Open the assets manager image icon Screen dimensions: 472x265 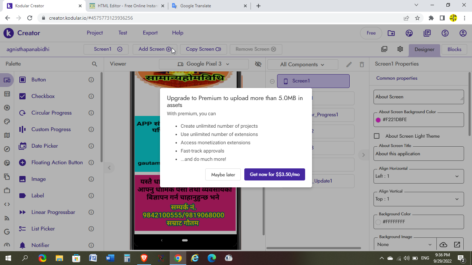click(384, 49)
